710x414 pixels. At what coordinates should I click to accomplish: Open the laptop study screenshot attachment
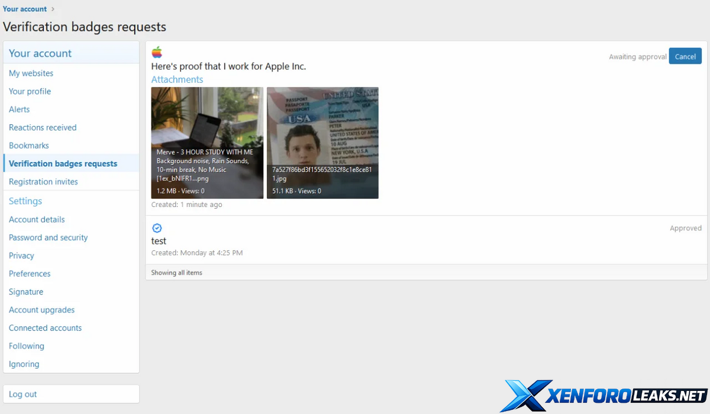[x=207, y=143]
